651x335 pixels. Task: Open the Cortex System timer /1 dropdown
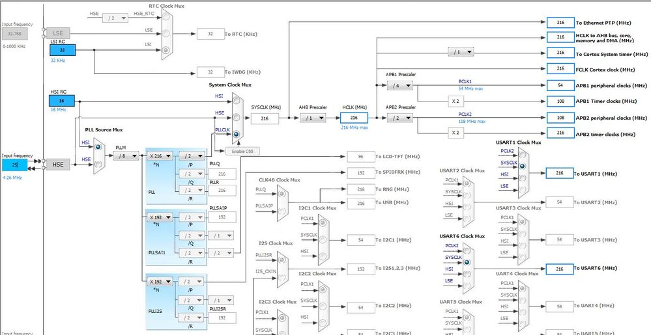(461, 52)
